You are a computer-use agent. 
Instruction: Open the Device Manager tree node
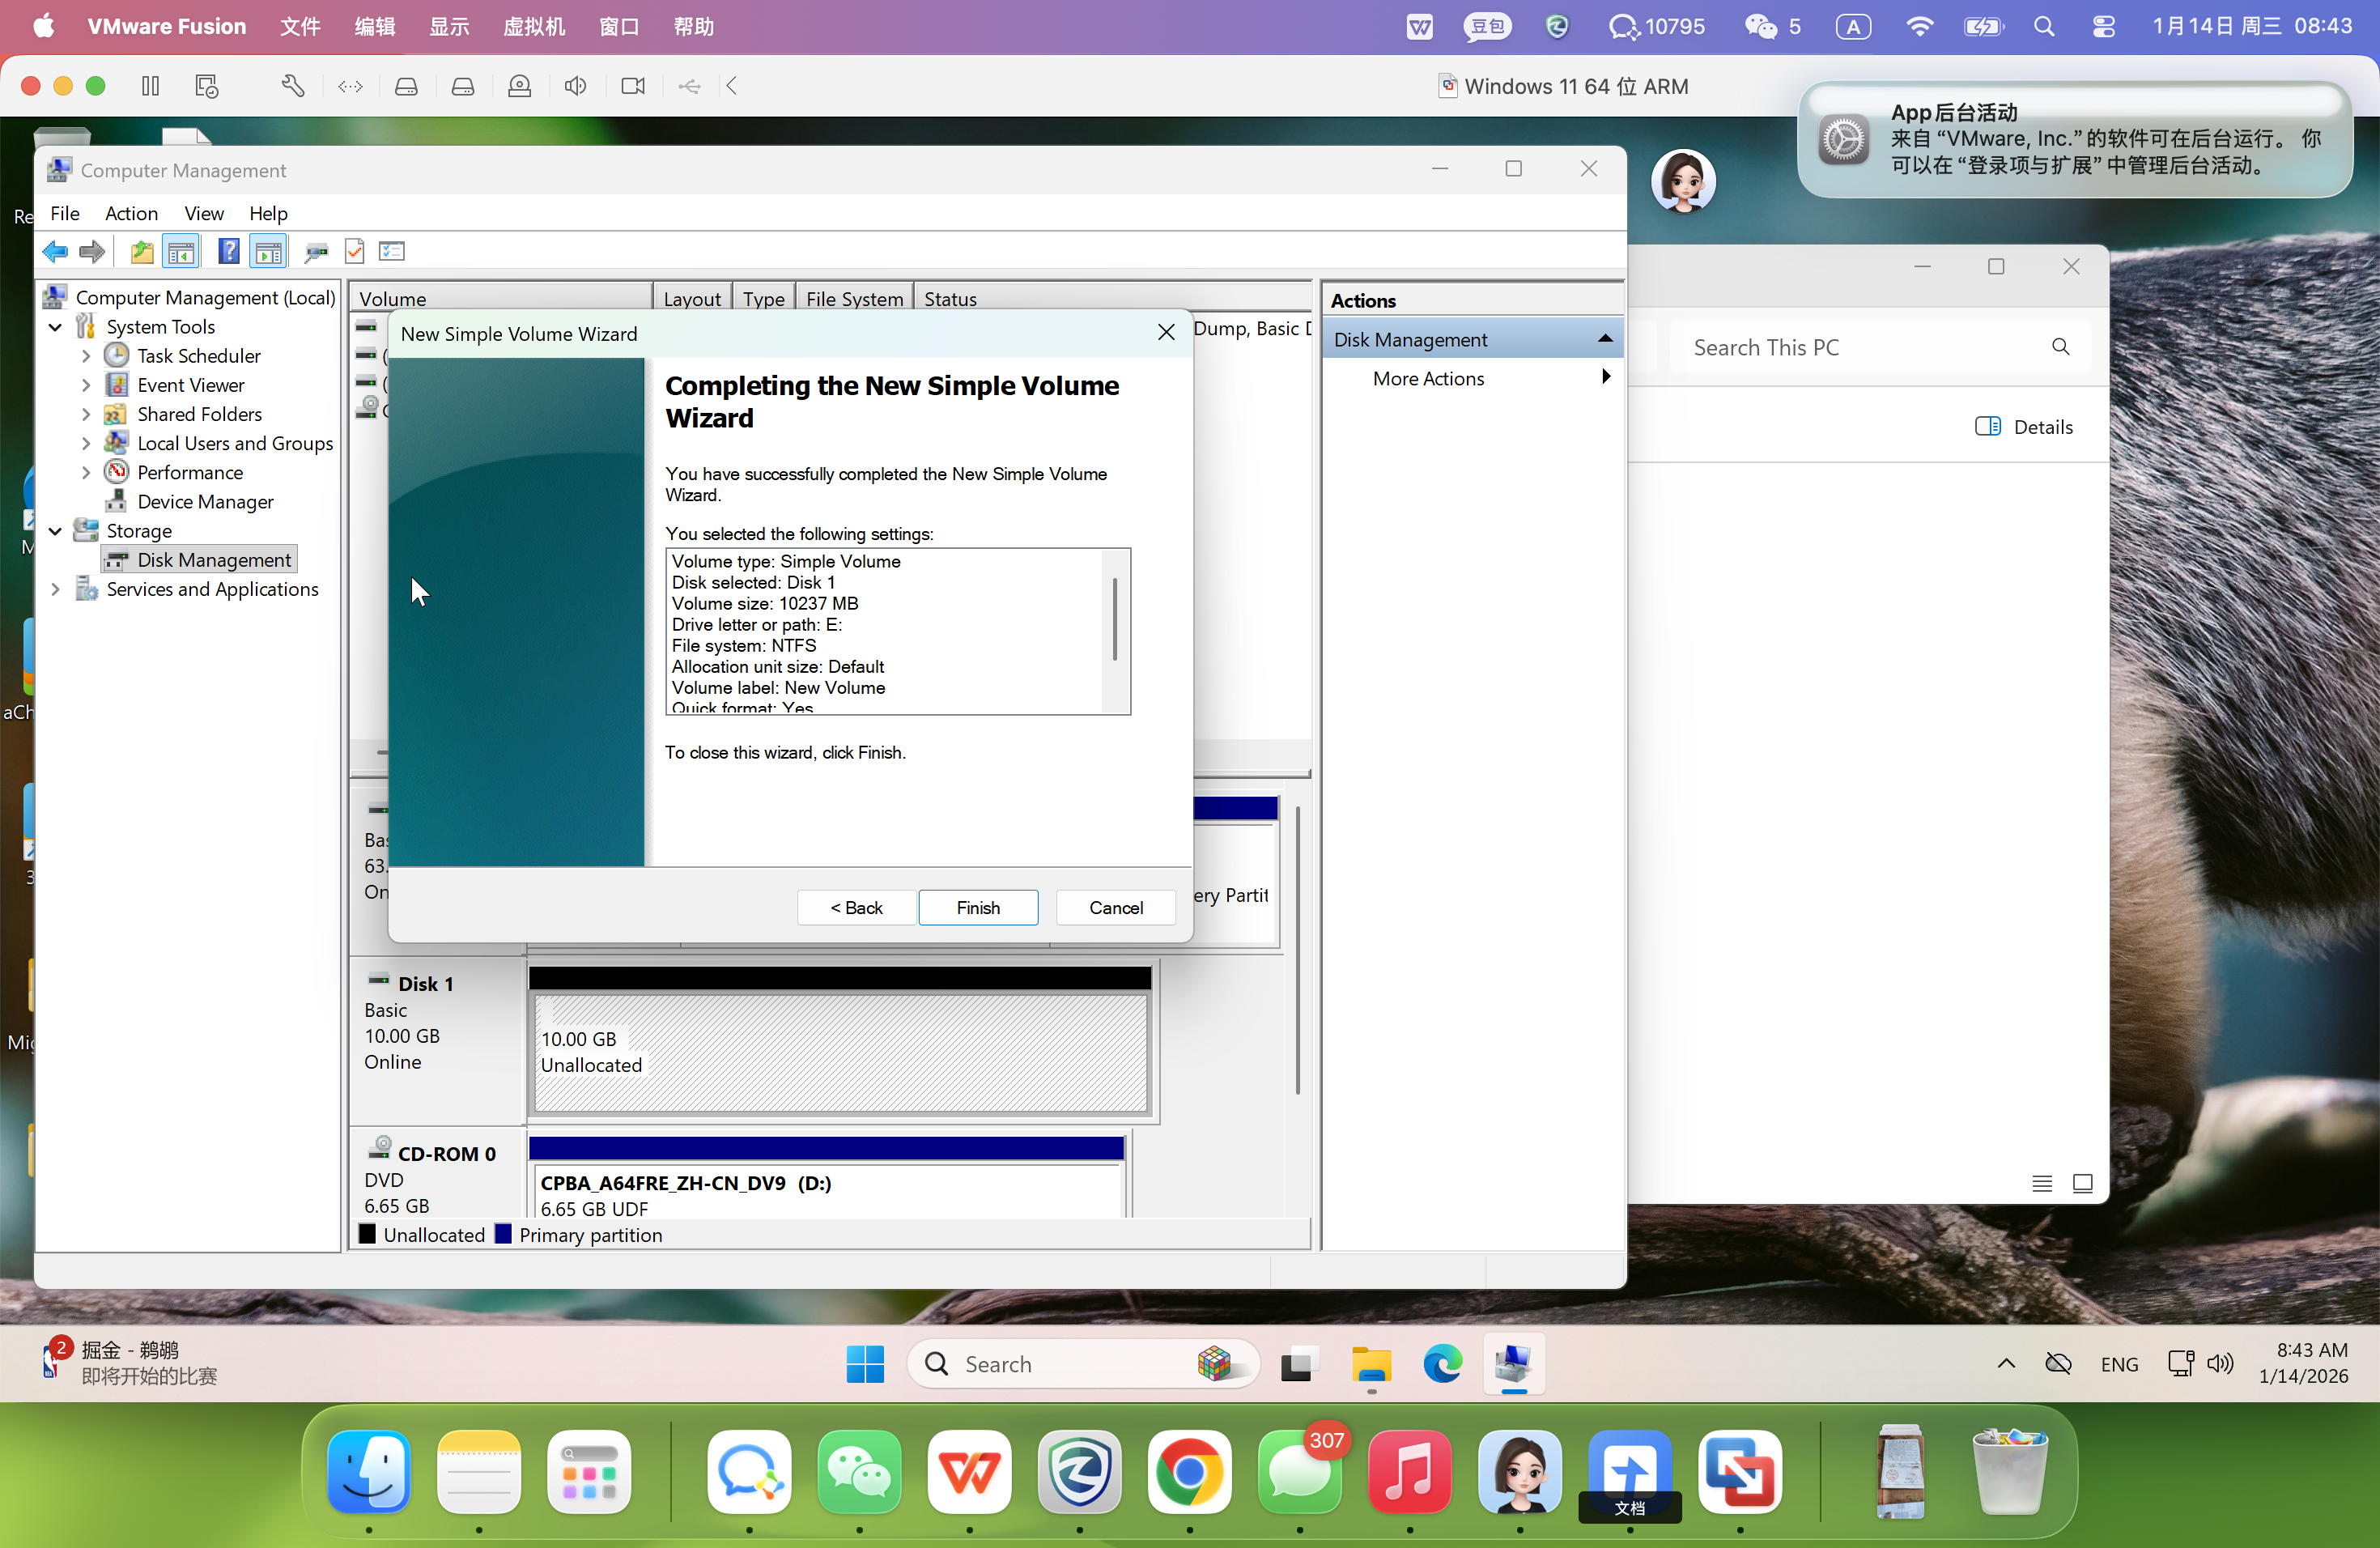pyautogui.click(x=205, y=501)
